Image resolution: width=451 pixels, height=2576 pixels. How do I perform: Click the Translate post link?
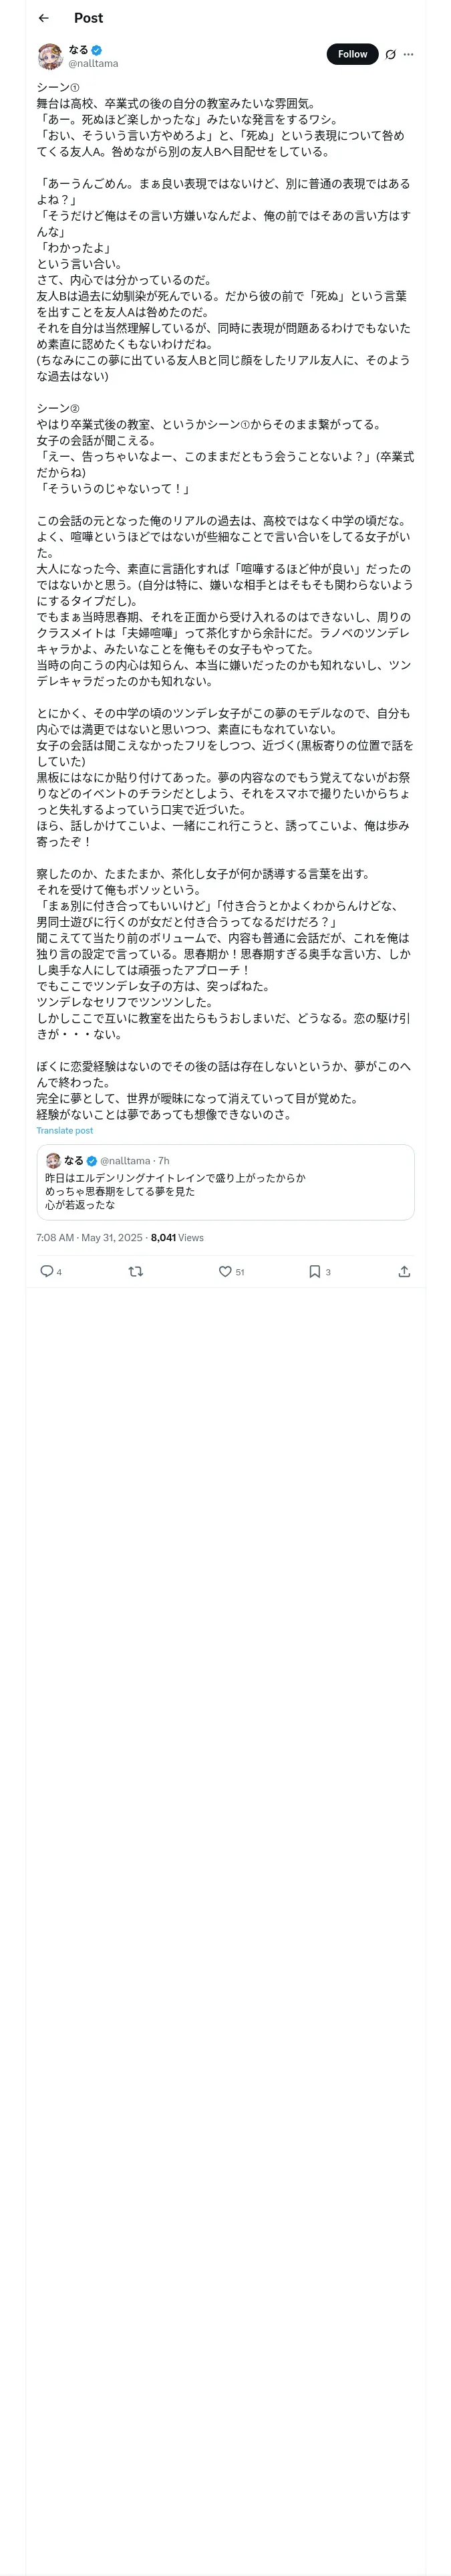(65, 1130)
